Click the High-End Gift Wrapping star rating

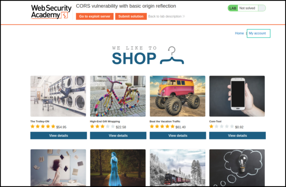click(x=102, y=127)
